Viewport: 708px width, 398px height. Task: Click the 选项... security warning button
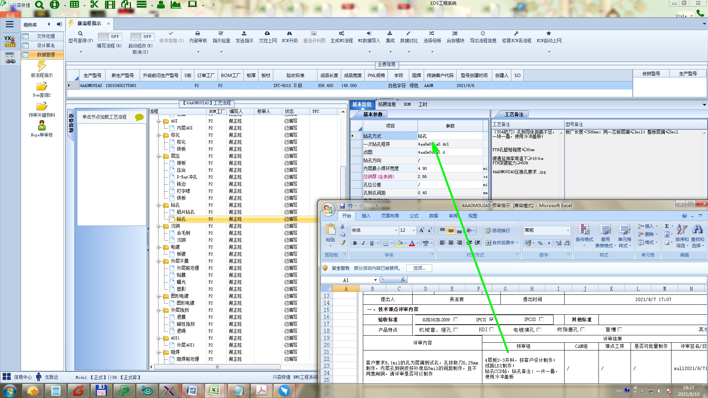[x=419, y=268]
